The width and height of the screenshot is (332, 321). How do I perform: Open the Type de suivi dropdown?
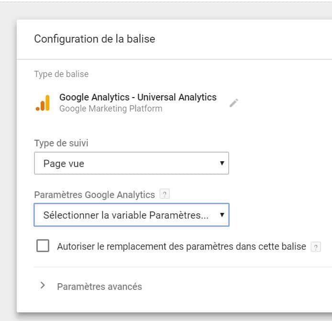coord(132,163)
